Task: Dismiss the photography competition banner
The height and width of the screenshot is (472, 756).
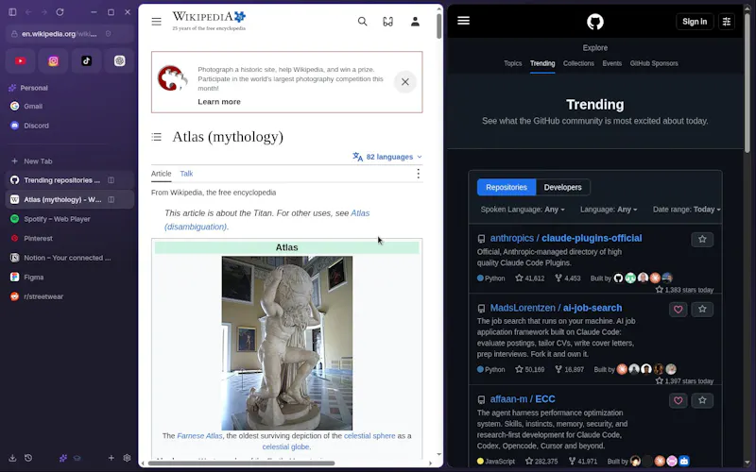Action: point(405,82)
